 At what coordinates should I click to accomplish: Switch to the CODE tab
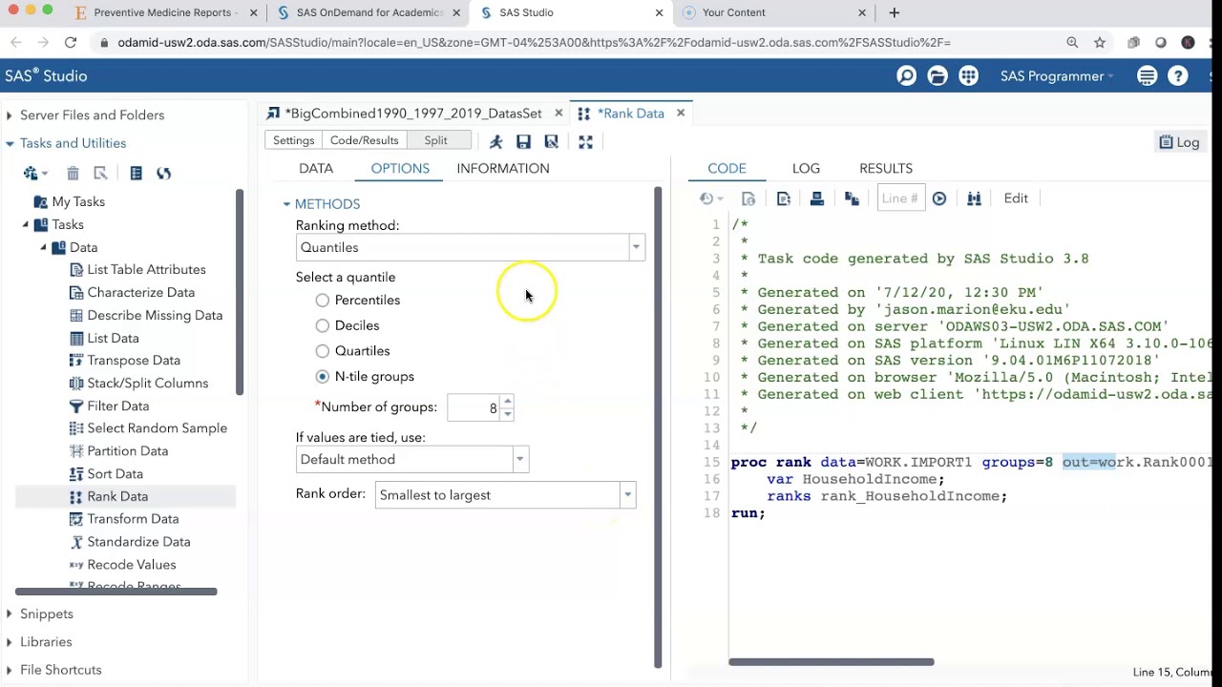coord(727,168)
